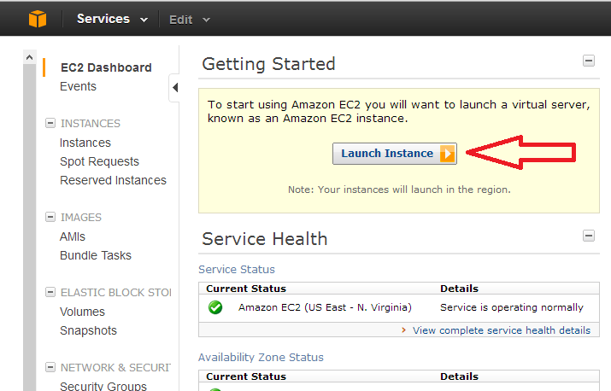Collapse the Service Health panel
Viewport: 611px width, 391px height.
pyautogui.click(x=588, y=236)
